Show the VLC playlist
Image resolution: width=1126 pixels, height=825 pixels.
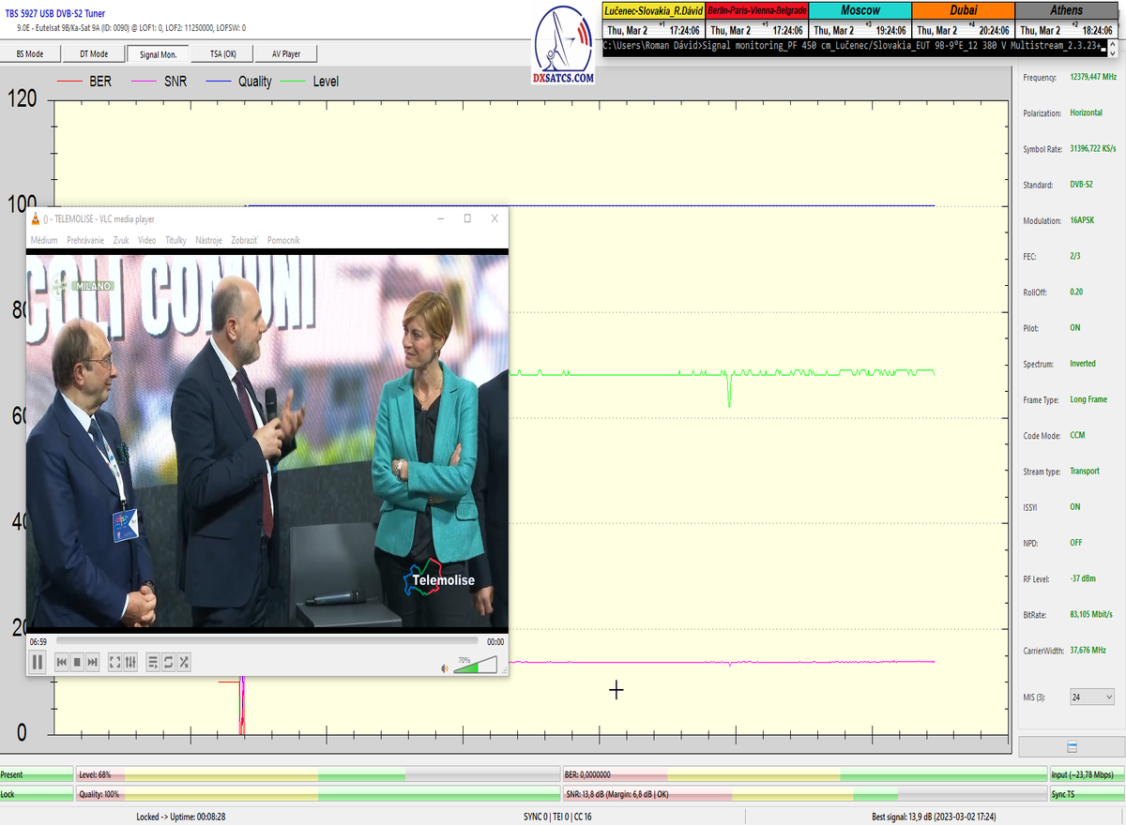[x=154, y=662]
